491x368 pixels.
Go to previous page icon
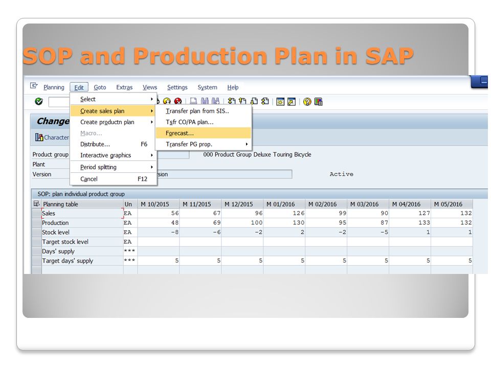(242, 101)
